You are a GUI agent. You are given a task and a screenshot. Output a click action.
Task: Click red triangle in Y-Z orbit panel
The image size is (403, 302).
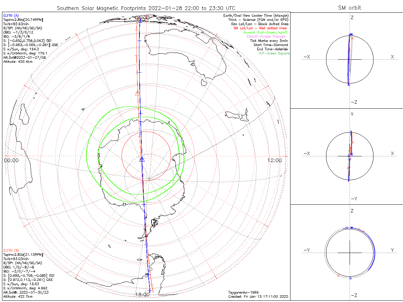pyautogui.click(x=338, y=276)
